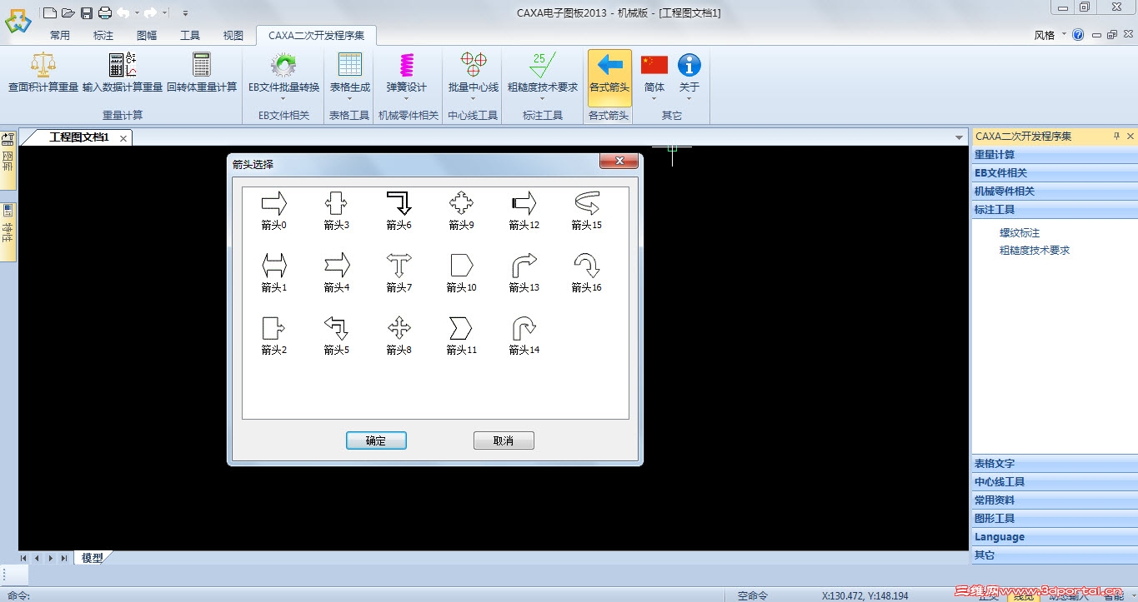Screen dimensions: 1138x602
Task: Expand the 弹簧设计 dropdown arrow
Action: [x=406, y=99]
